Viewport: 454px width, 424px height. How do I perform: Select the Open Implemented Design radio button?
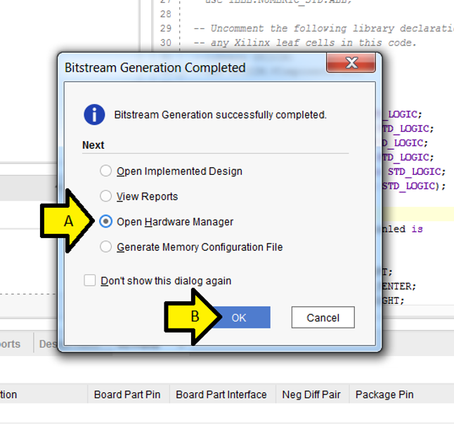tap(105, 171)
